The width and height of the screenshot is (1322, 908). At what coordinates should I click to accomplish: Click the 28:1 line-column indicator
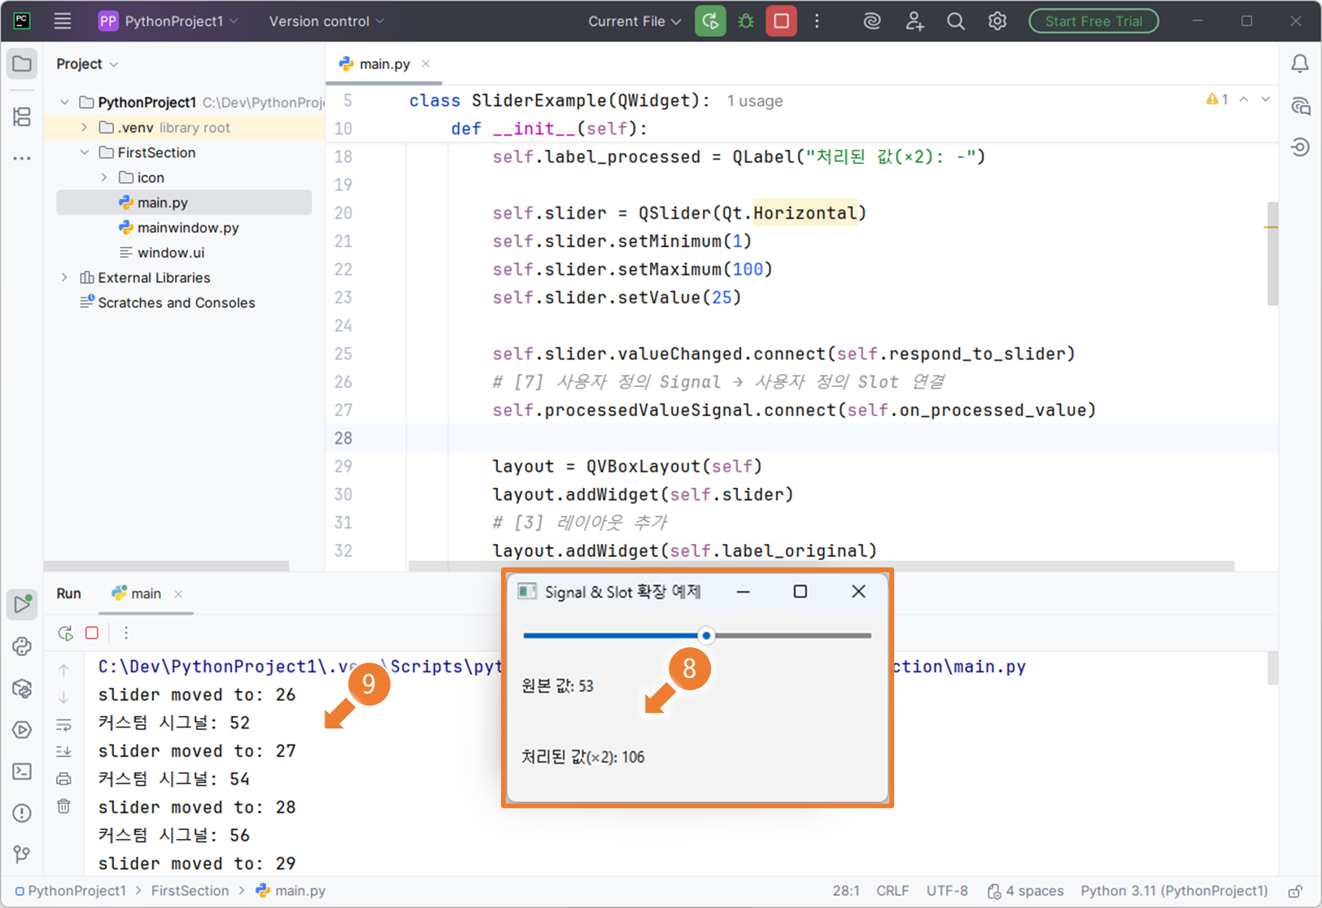click(x=846, y=891)
